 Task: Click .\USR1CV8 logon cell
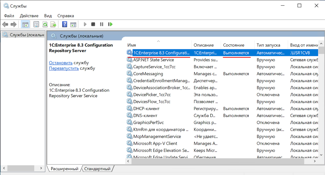tap(300, 53)
